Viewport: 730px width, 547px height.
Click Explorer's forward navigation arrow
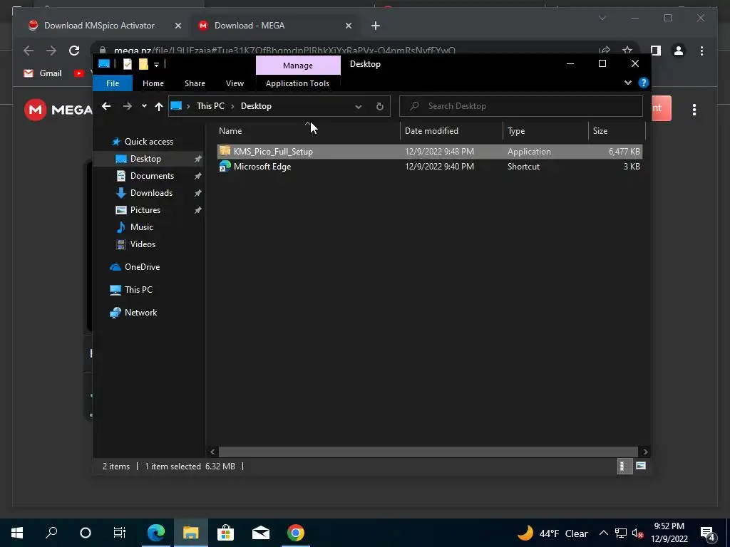[x=127, y=107]
